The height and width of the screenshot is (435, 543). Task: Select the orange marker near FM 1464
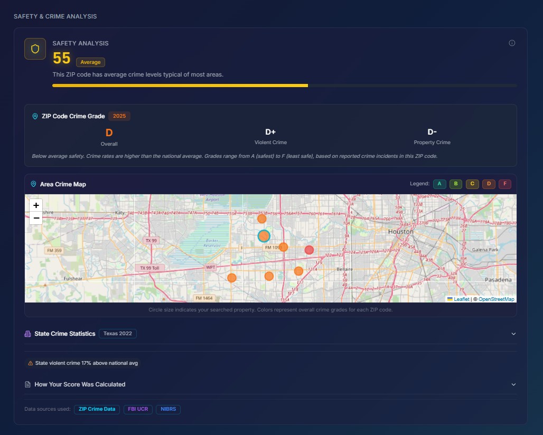[x=231, y=277]
